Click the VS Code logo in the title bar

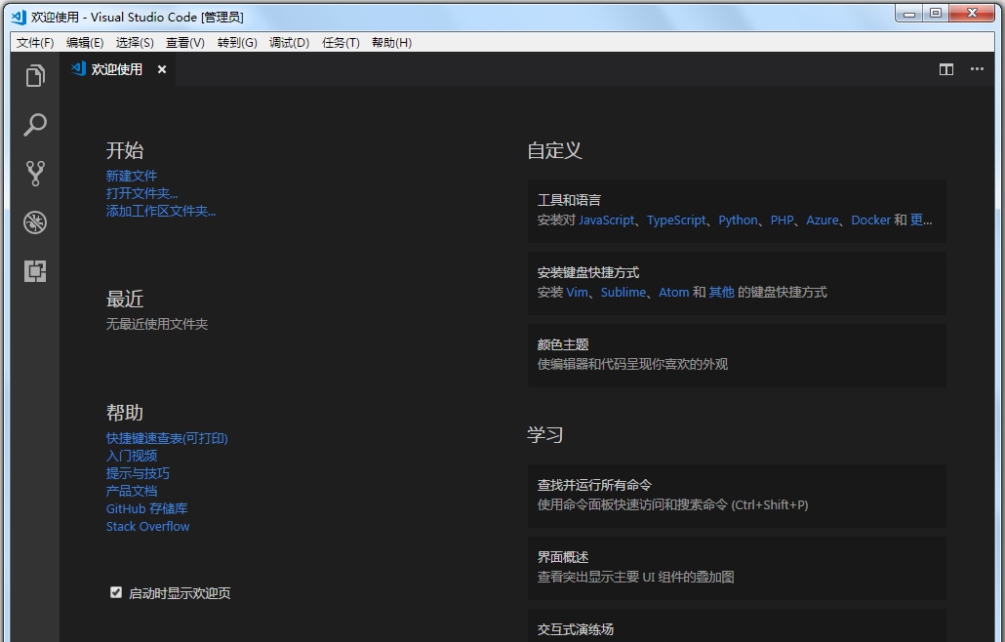pyautogui.click(x=20, y=18)
